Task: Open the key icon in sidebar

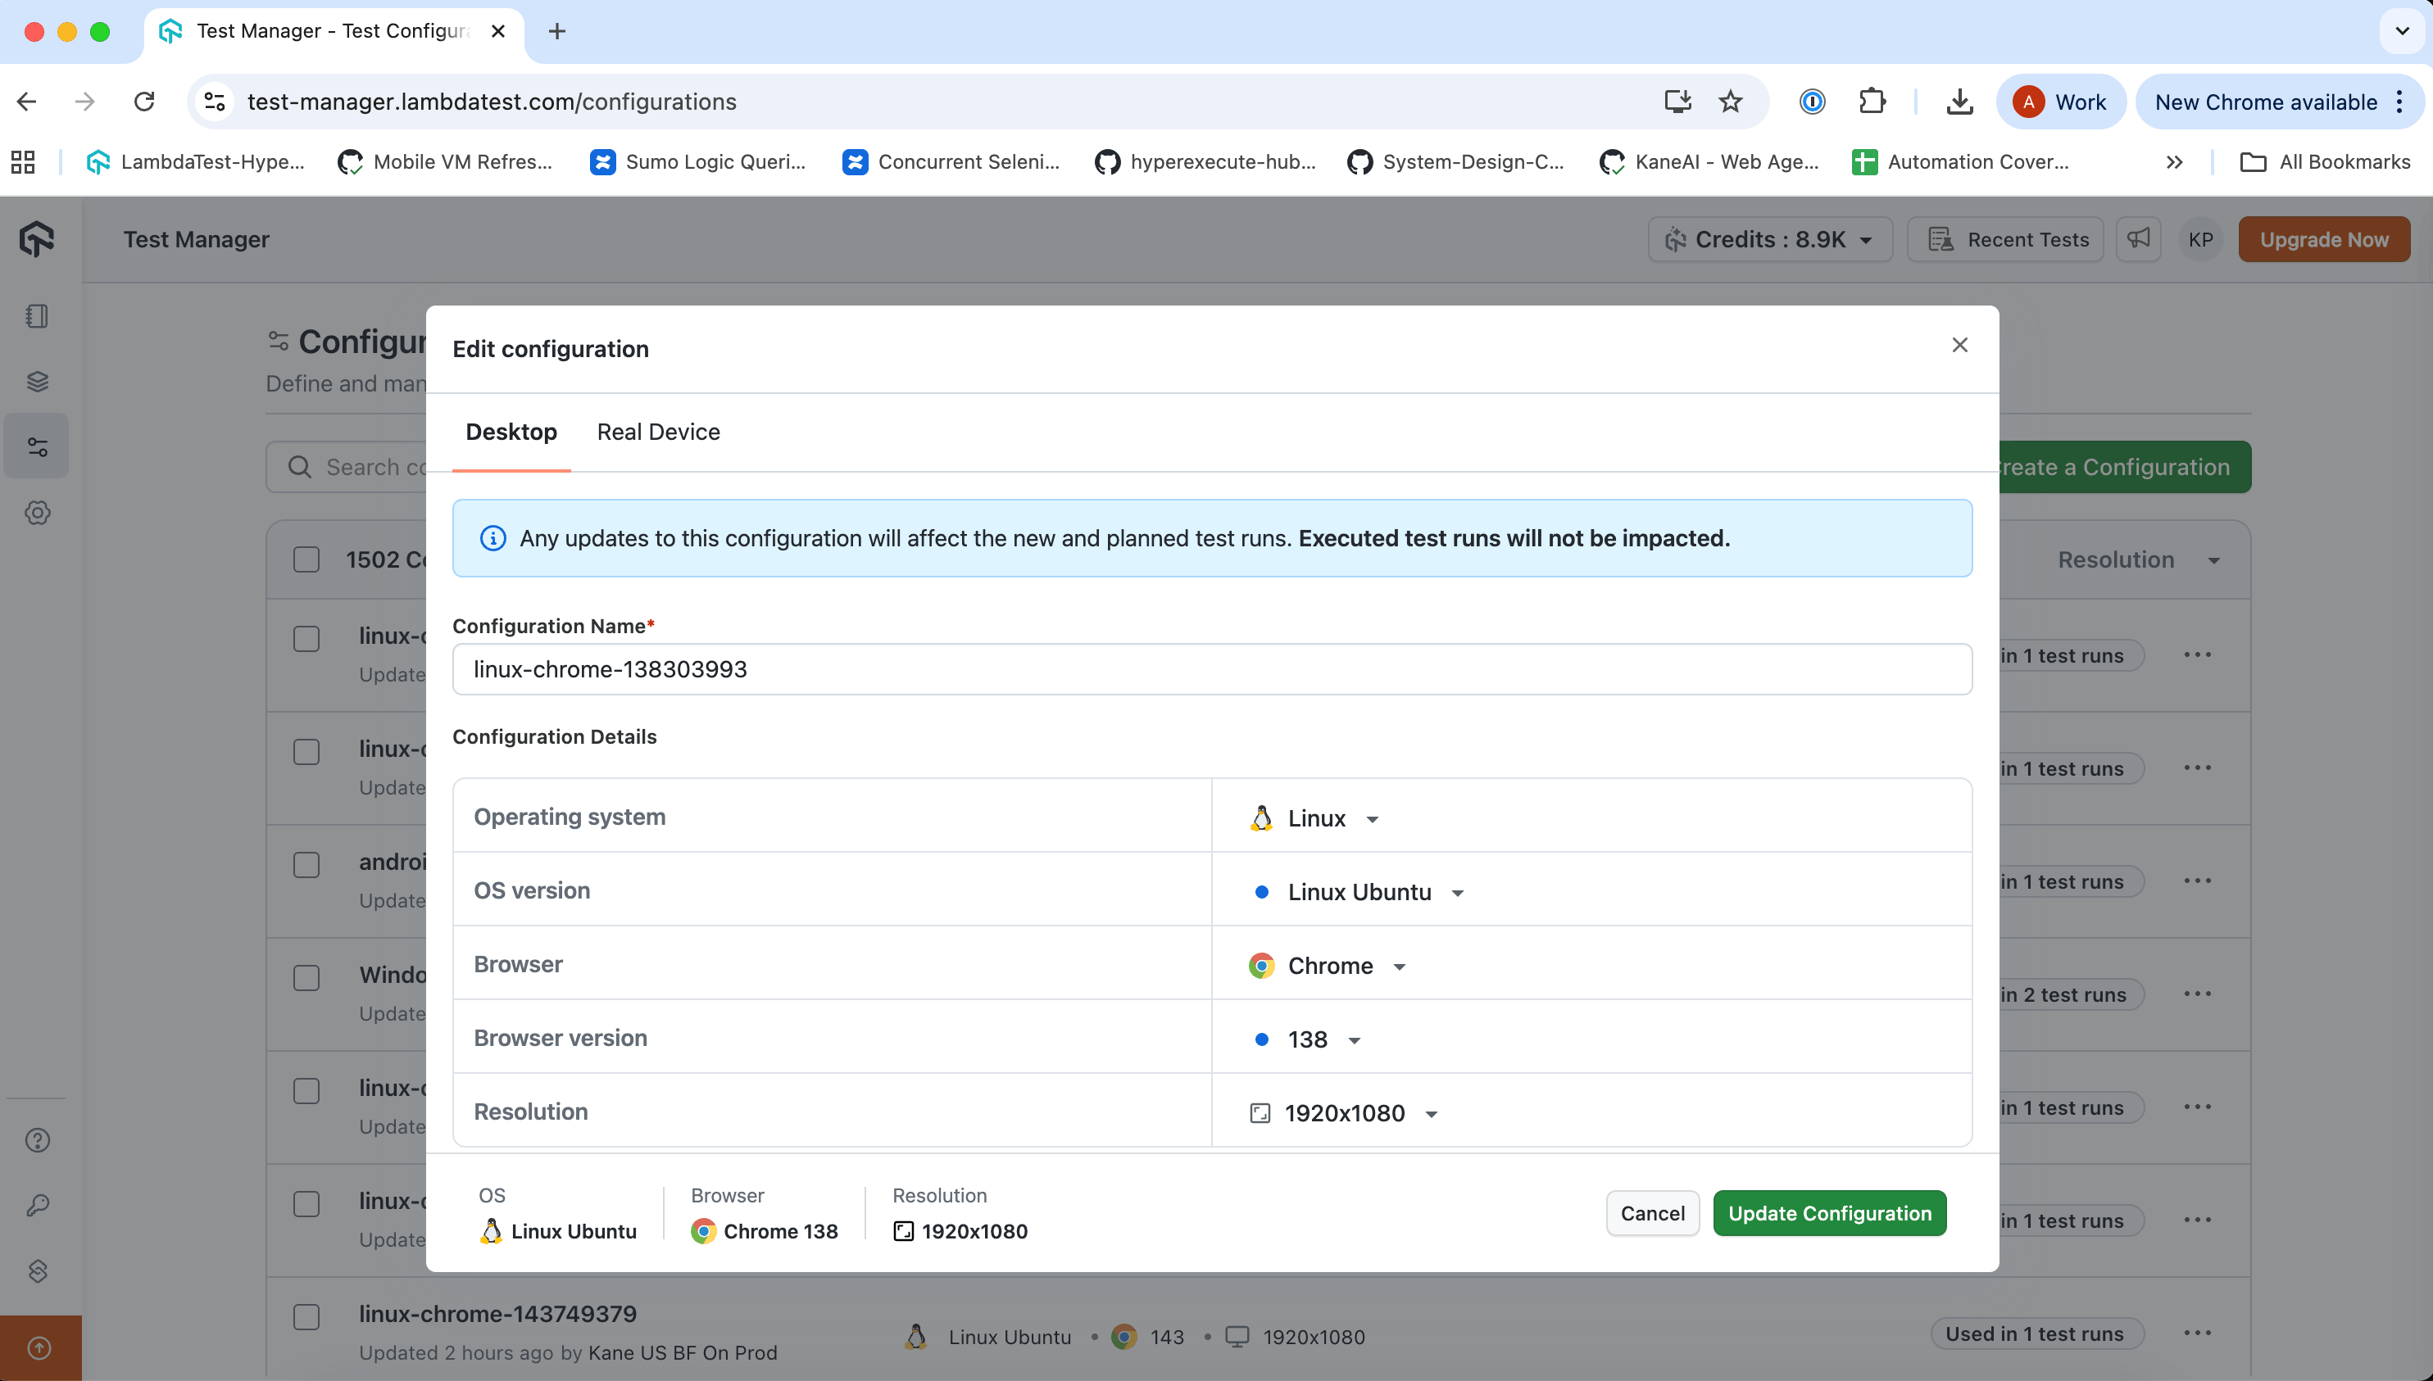Action: click(37, 1206)
